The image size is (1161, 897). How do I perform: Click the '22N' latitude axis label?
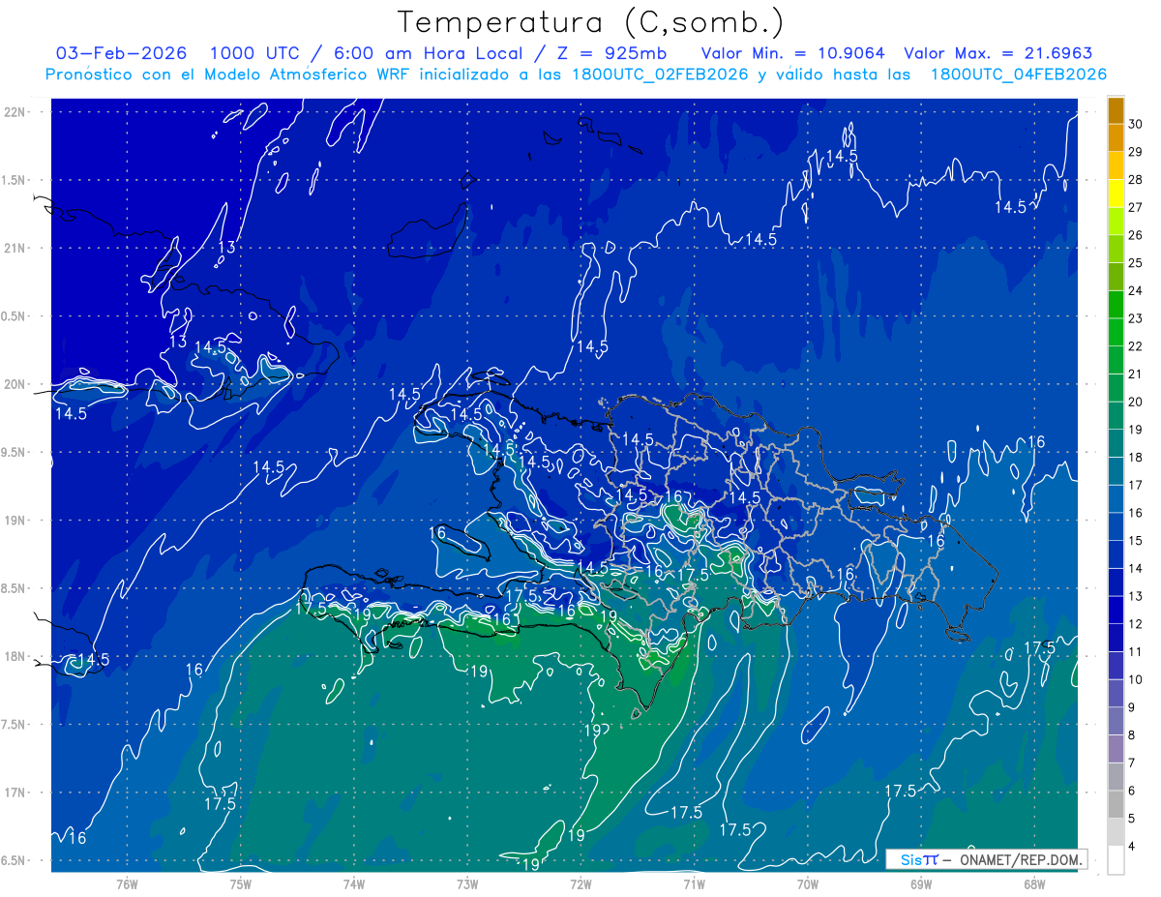15,112
